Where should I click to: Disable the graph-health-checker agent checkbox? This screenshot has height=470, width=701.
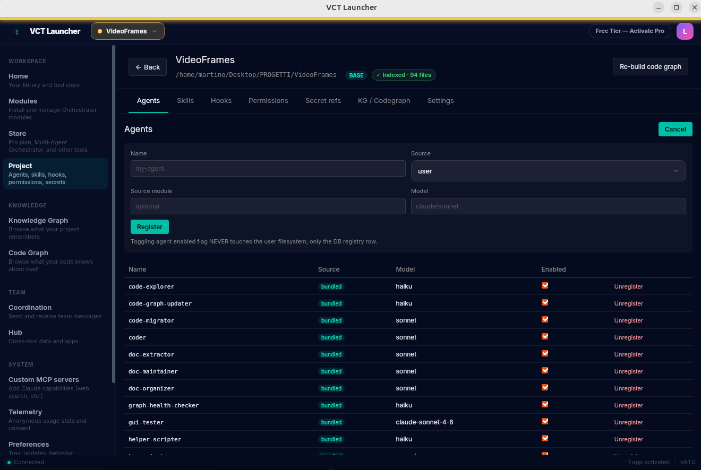pos(545,404)
